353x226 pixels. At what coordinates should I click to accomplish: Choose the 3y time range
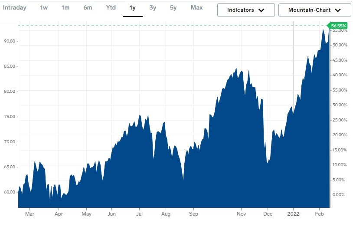153,8
